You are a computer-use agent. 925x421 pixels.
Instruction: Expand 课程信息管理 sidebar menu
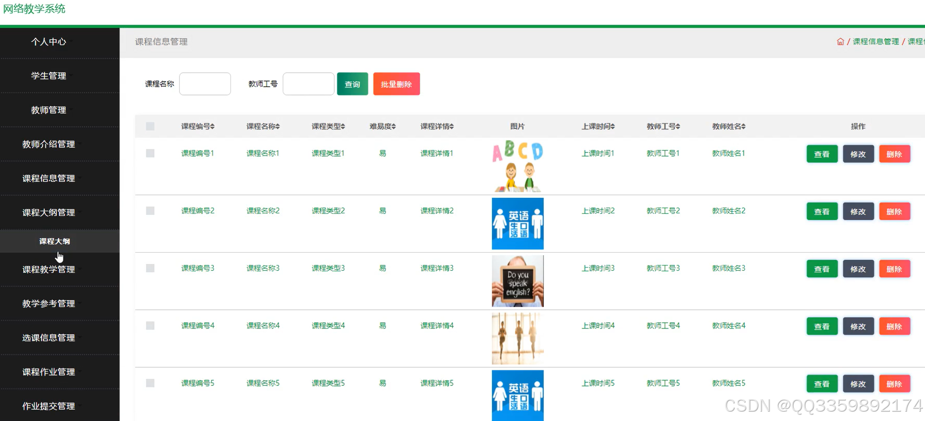(59, 178)
